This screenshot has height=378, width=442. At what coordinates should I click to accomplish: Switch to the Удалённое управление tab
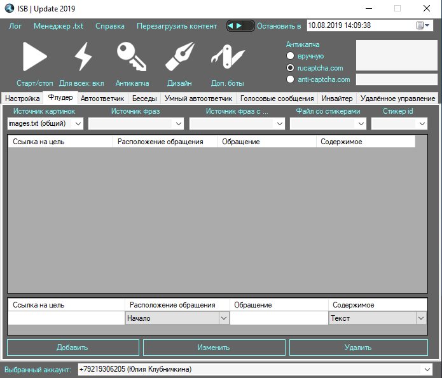[397, 98]
